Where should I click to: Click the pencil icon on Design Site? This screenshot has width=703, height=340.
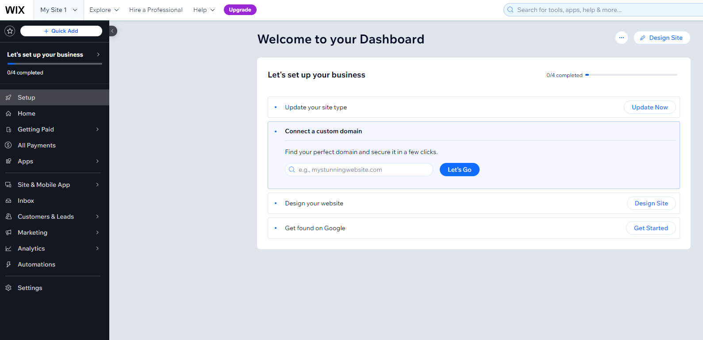(x=643, y=38)
